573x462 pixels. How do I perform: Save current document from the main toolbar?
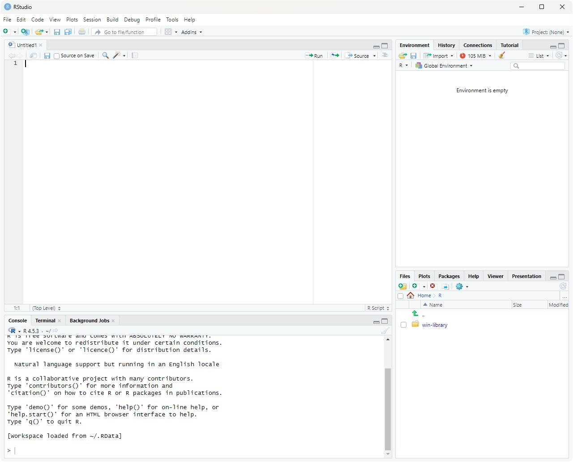(57, 32)
